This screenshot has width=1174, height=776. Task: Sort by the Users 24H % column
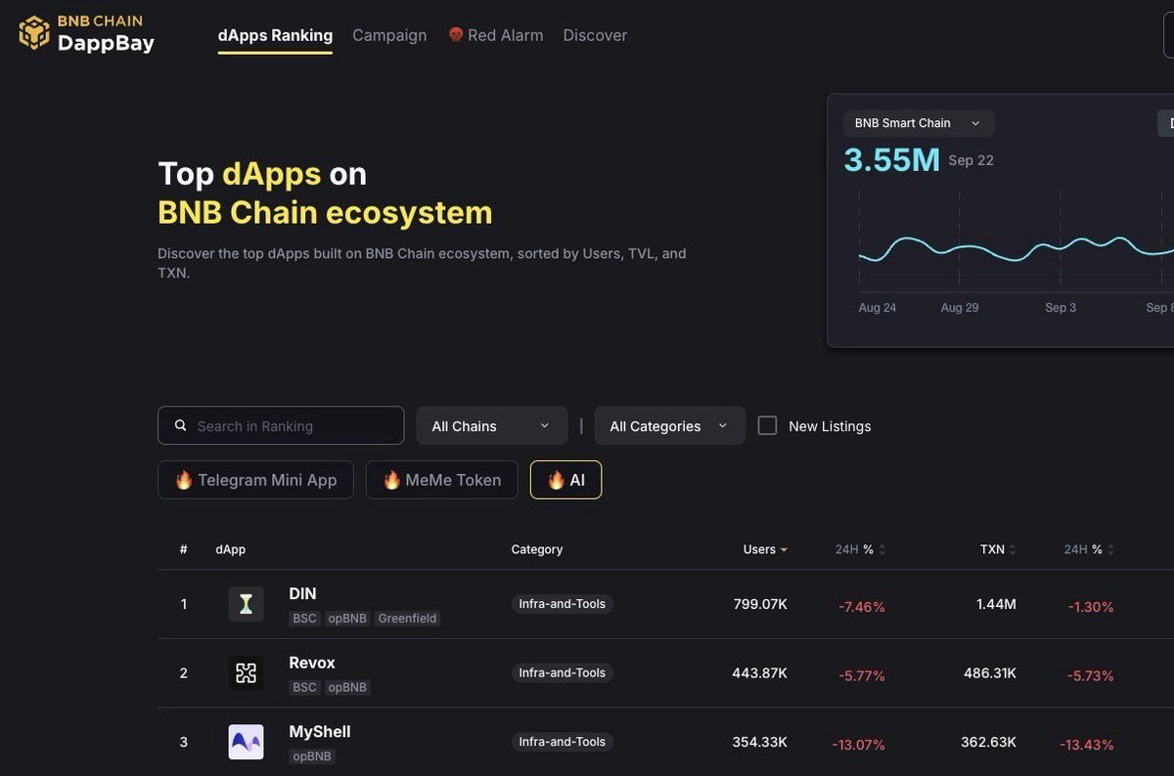(x=860, y=549)
